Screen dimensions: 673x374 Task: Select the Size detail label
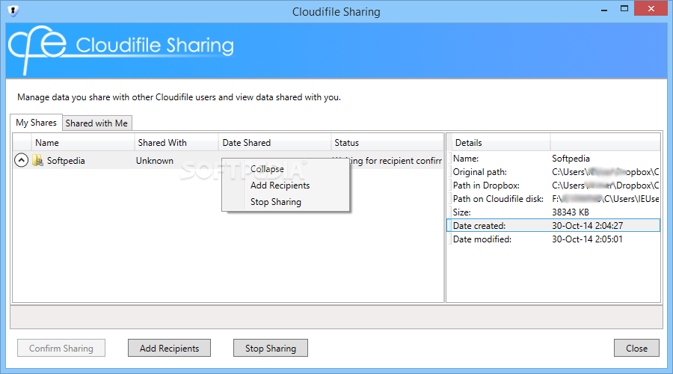point(461,212)
